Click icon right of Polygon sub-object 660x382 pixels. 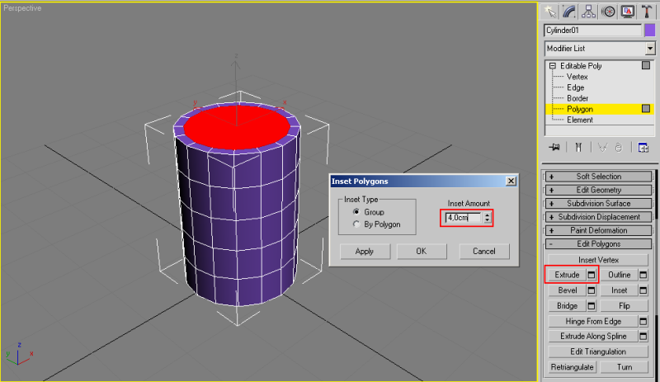646,109
